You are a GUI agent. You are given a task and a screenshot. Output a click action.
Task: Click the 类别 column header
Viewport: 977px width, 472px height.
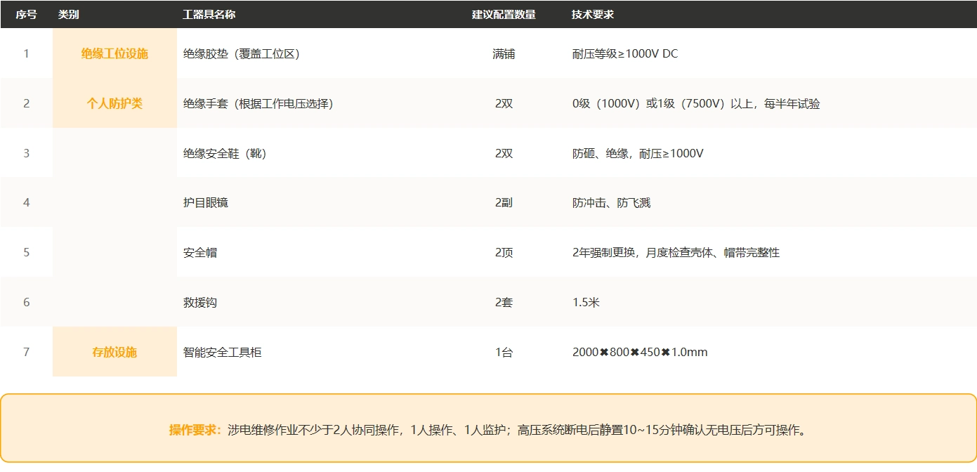(69, 14)
